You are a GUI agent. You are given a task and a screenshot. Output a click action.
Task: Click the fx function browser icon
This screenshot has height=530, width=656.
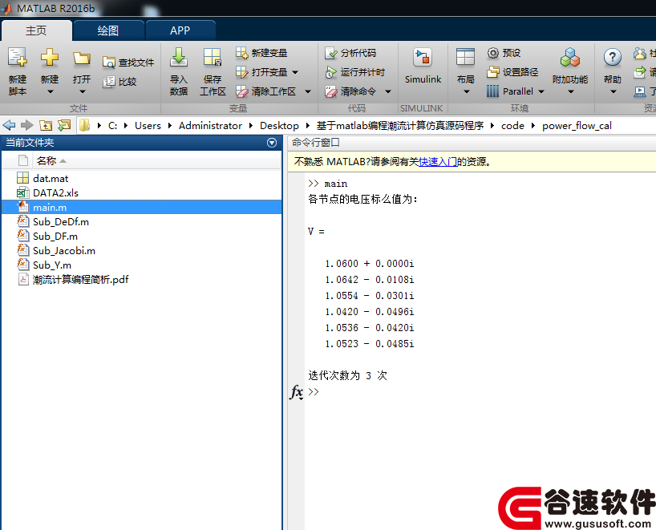pyautogui.click(x=296, y=392)
